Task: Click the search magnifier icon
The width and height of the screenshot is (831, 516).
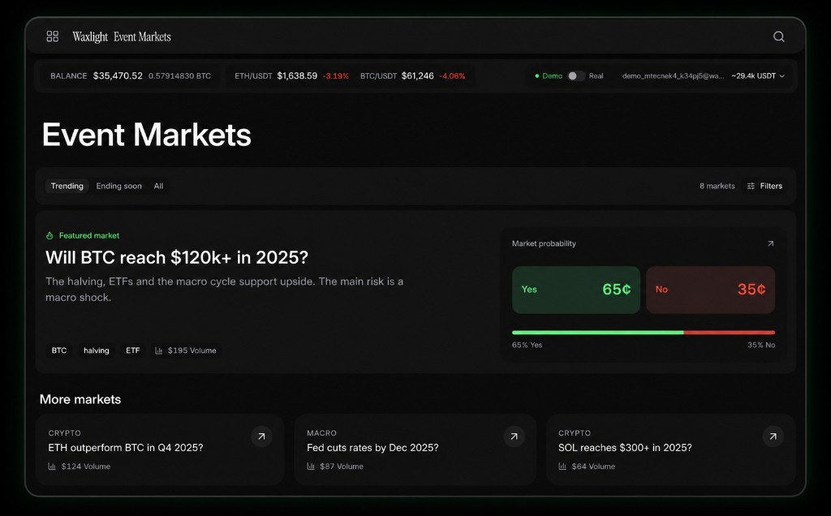Action: [778, 37]
